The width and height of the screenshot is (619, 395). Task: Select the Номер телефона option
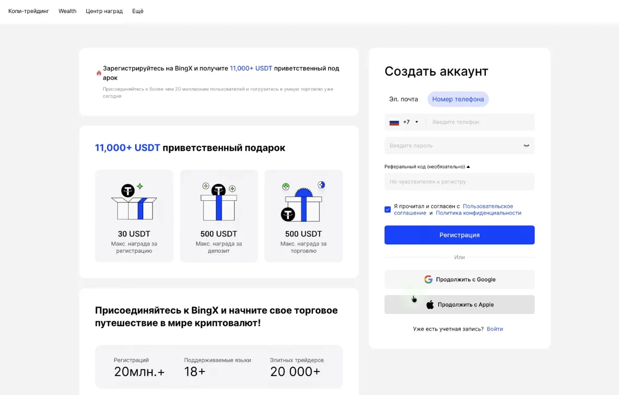tap(458, 99)
